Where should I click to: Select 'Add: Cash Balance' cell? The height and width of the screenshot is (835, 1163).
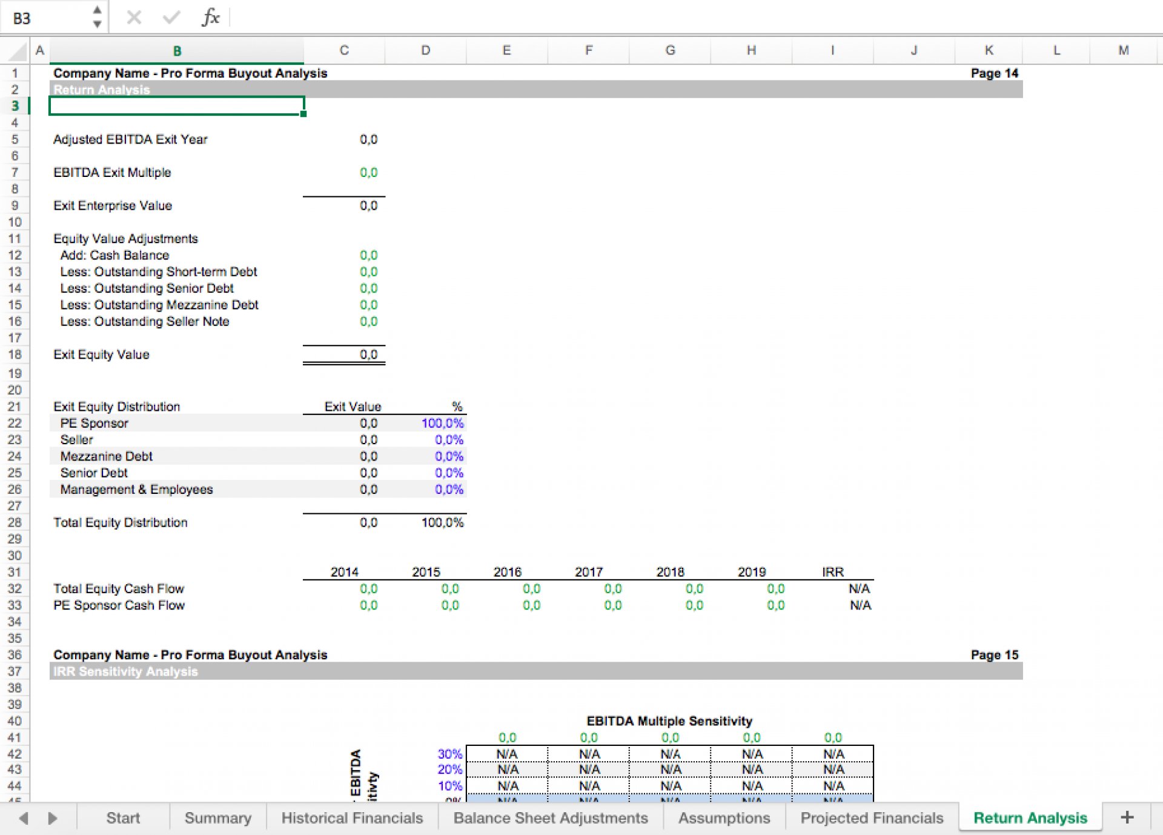114,255
